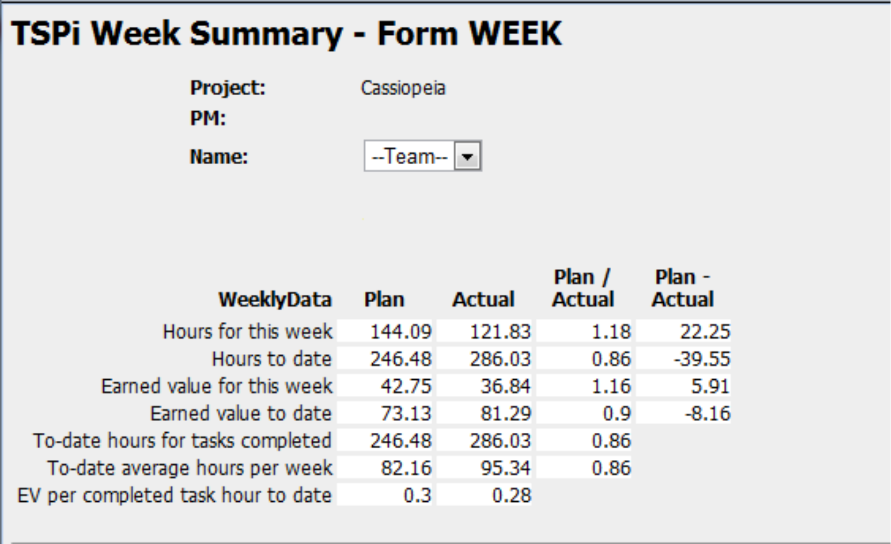Viewport: 891px width, 544px height.
Task: Select Plan cell for Earned value to date
Action: click(386, 414)
